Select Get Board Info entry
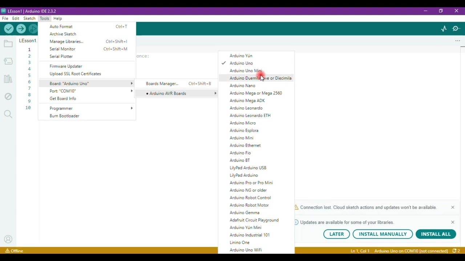 tap(87, 99)
